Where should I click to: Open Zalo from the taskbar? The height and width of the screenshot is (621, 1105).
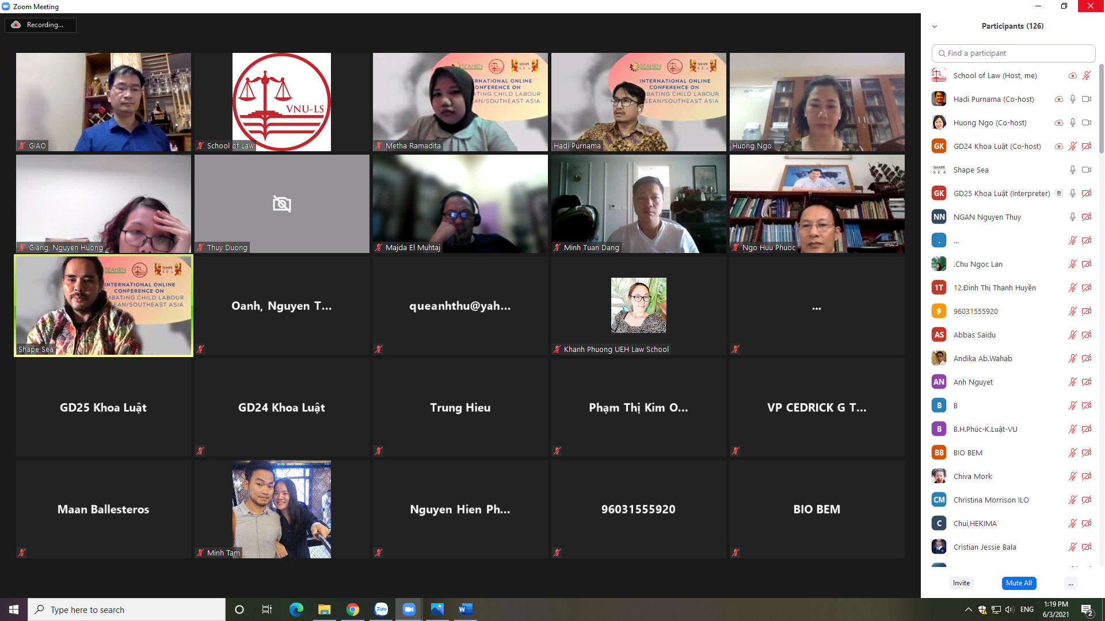pos(381,609)
